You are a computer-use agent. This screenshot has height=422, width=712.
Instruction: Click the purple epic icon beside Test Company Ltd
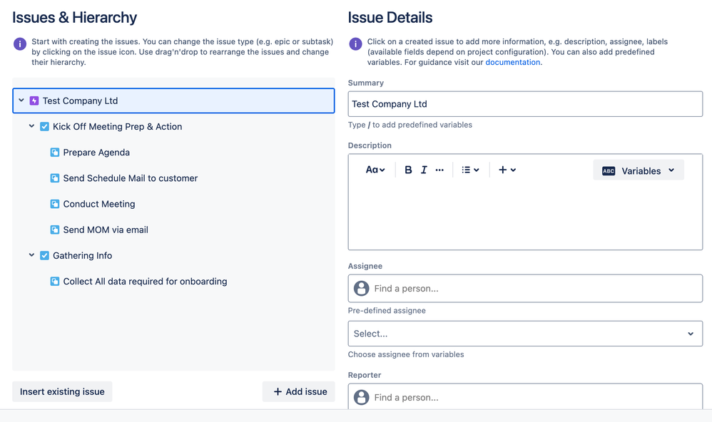34,101
